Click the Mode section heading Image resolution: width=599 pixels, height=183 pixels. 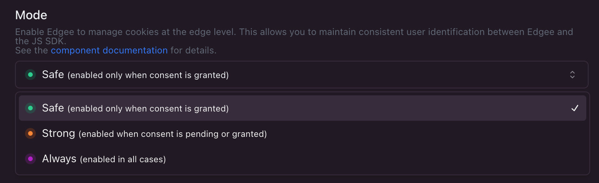pos(31,15)
